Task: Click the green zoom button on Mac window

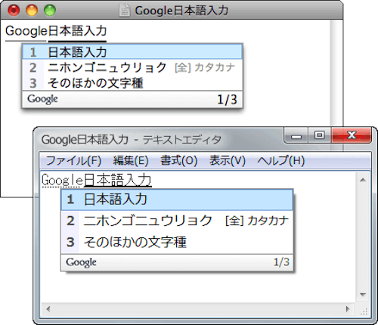Action: click(x=50, y=11)
